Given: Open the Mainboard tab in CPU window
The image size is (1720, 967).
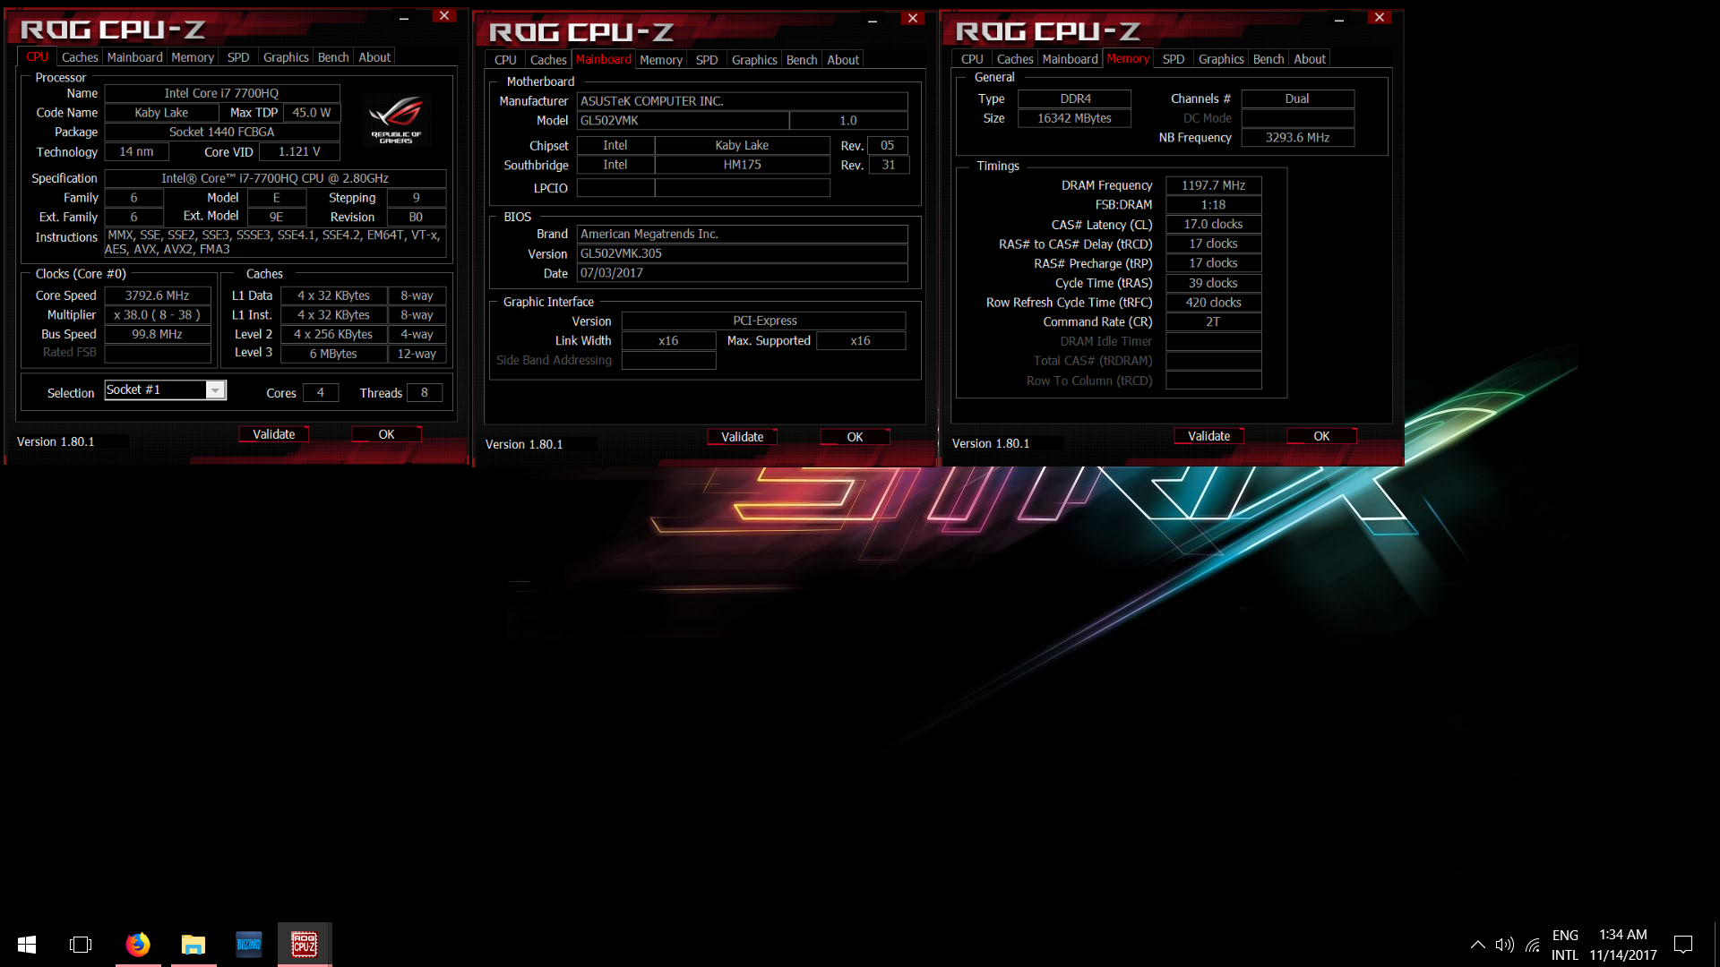Looking at the screenshot, I should tap(134, 57).
